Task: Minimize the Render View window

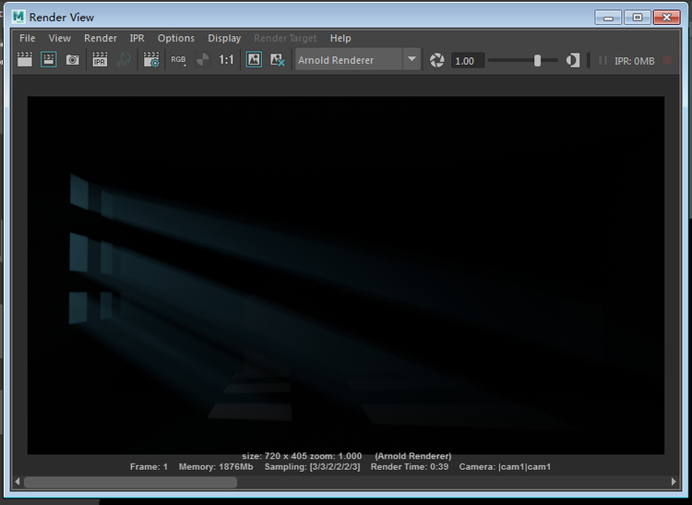Action: [608, 18]
